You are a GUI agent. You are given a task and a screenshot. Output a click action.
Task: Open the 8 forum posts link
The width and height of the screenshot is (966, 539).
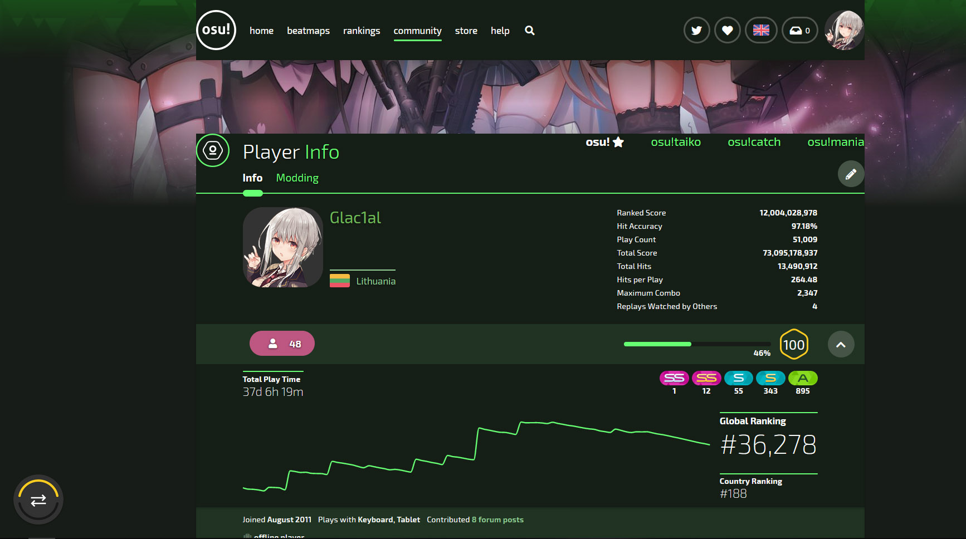coord(497,520)
